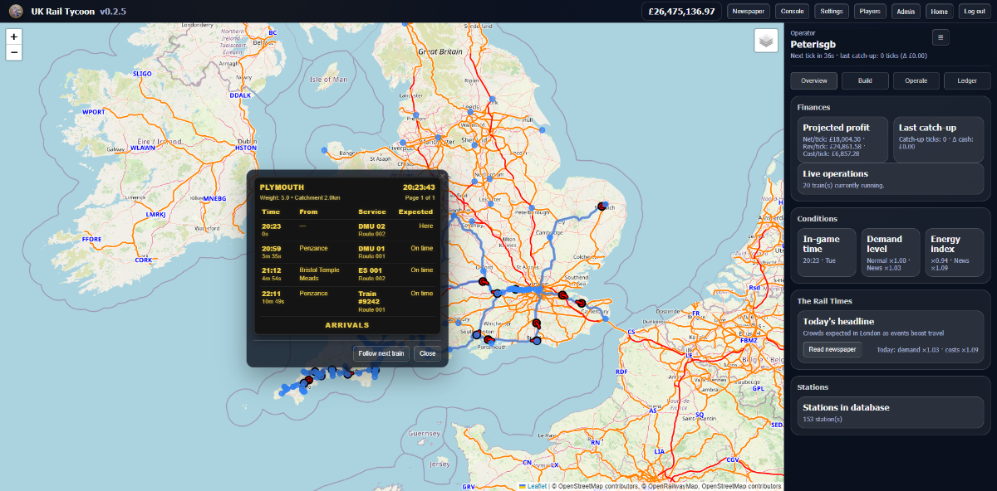Click the Leaflet attribution link
The image size is (997, 491).
535,486
